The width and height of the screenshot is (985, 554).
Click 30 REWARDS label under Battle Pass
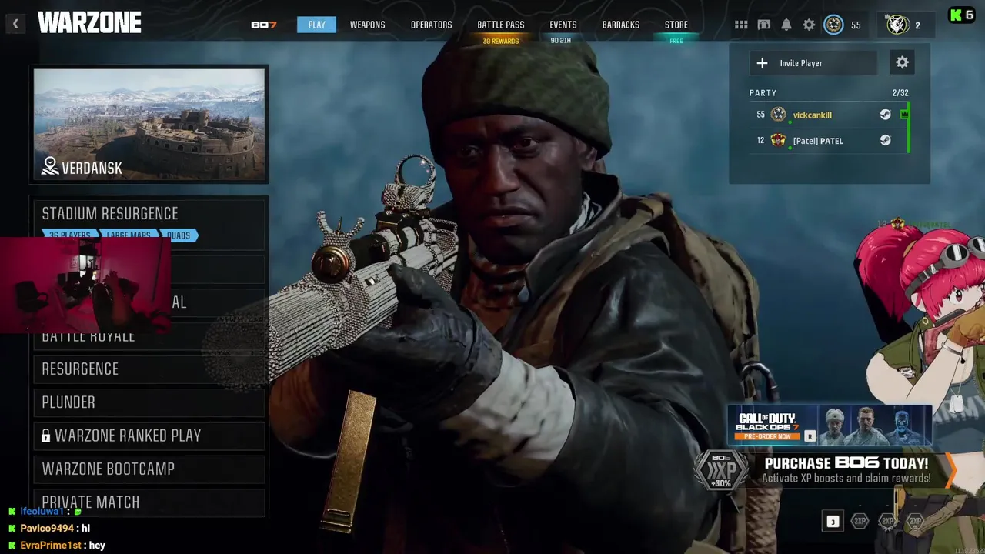point(501,41)
